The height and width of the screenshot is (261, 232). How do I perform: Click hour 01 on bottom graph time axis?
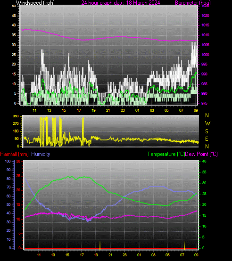coord(139,255)
